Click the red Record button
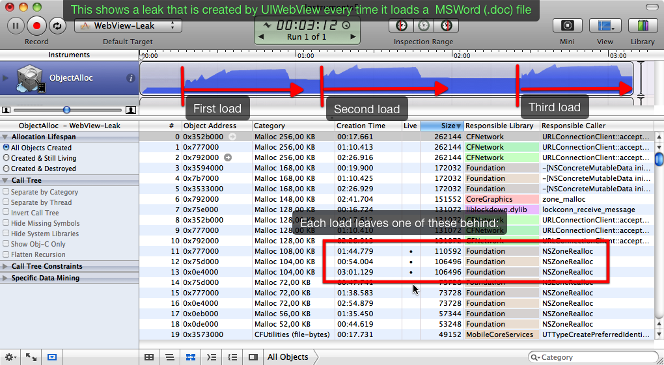664x365 pixels. tap(36, 26)
